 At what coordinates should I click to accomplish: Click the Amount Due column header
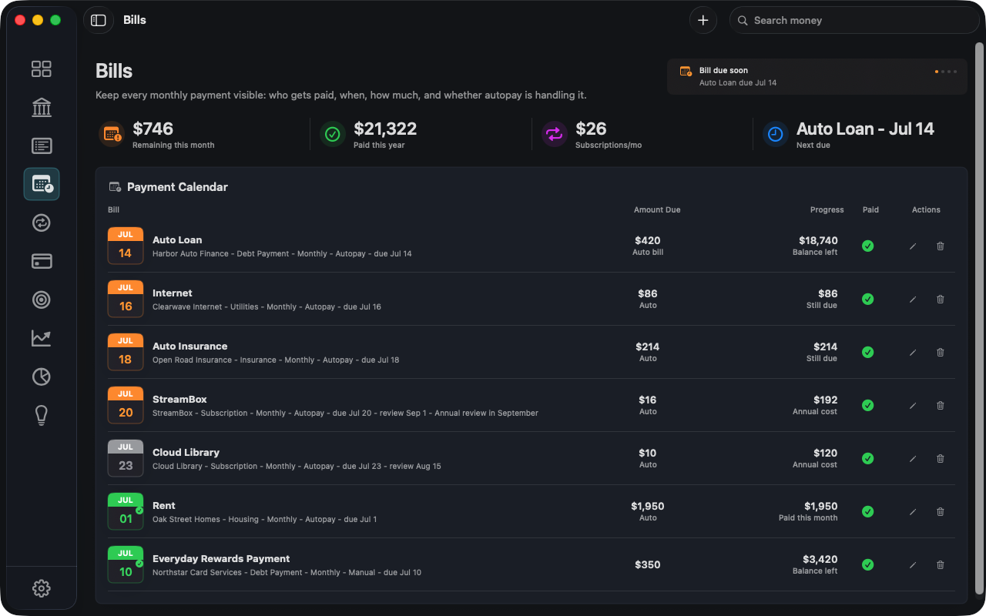coord(657,210)
